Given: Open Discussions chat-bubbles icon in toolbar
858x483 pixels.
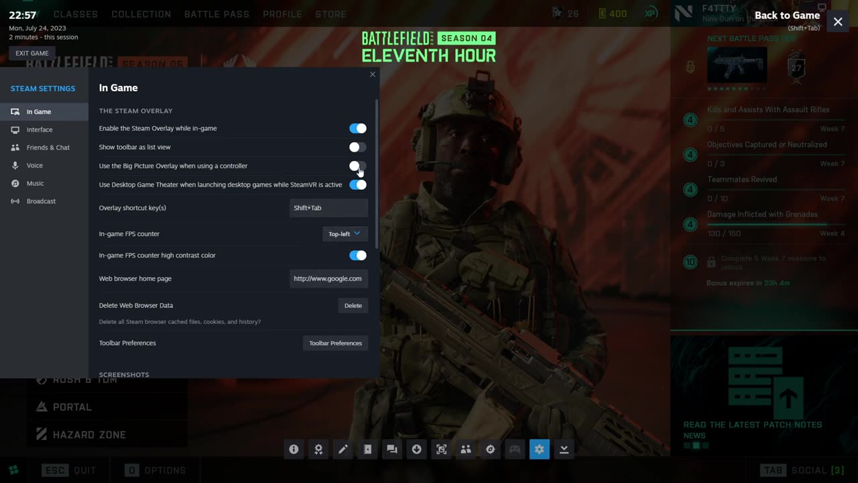Looking at the screenshot, I should 392,449.
